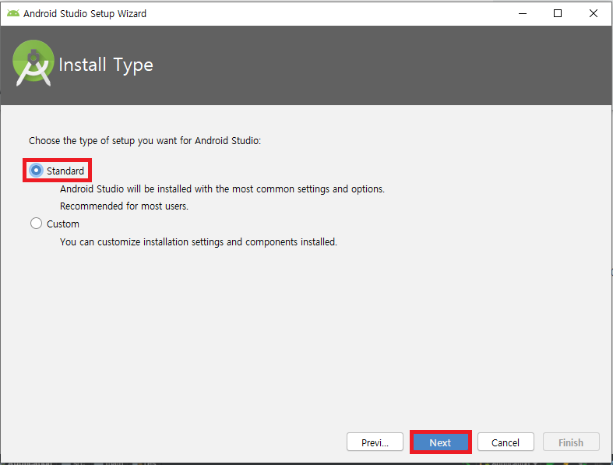613x465 pixels.
Task: Click the Next button
Action: 440,442
